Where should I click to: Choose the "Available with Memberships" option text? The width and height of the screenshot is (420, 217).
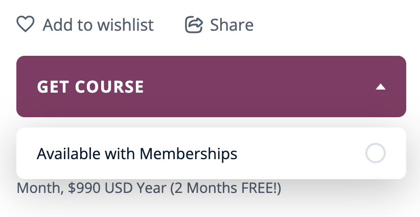(x=137, y=154)
